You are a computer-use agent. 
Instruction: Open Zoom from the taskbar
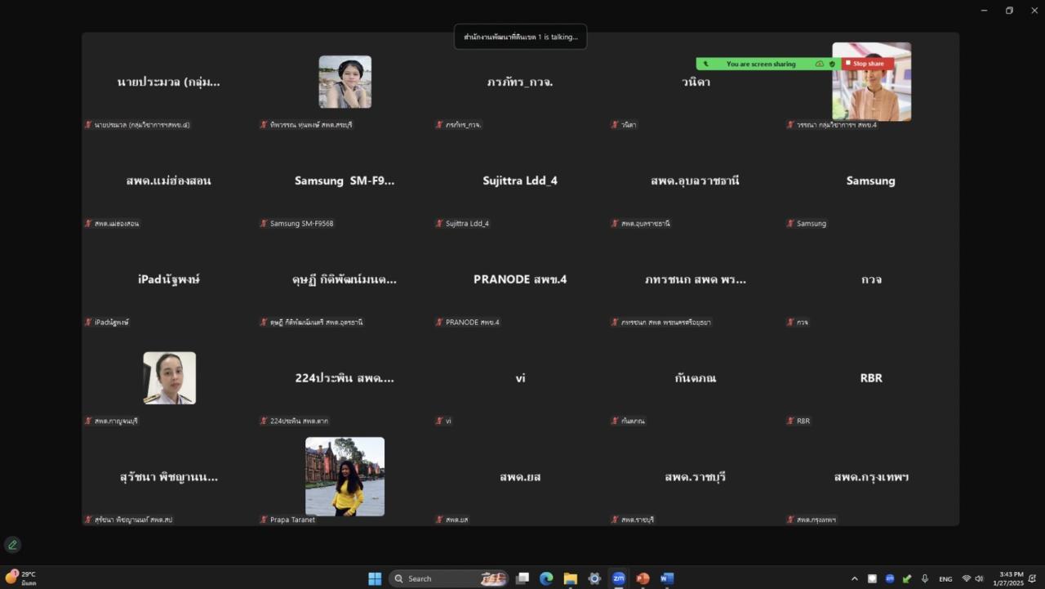tap(618, 578)
